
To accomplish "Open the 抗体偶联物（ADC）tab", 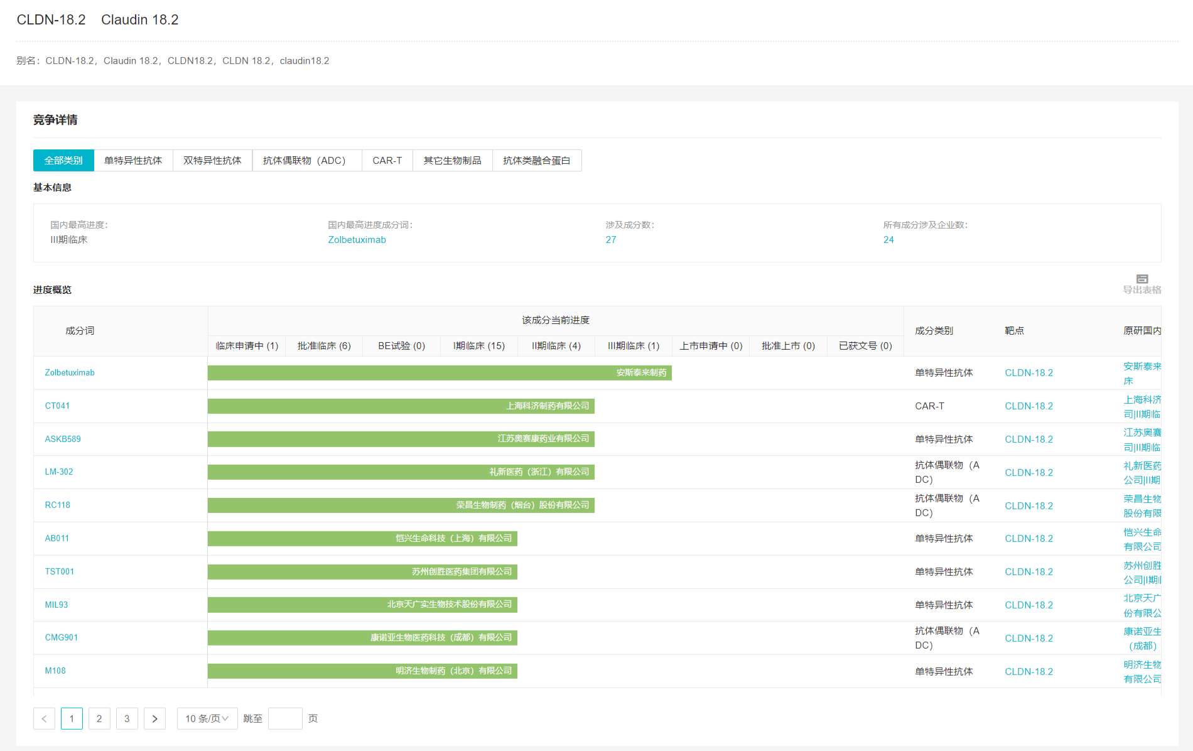I will (307, 160).
